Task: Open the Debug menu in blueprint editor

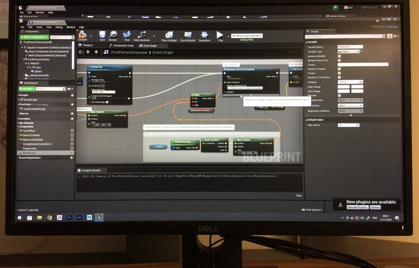Action: point(59,27)
